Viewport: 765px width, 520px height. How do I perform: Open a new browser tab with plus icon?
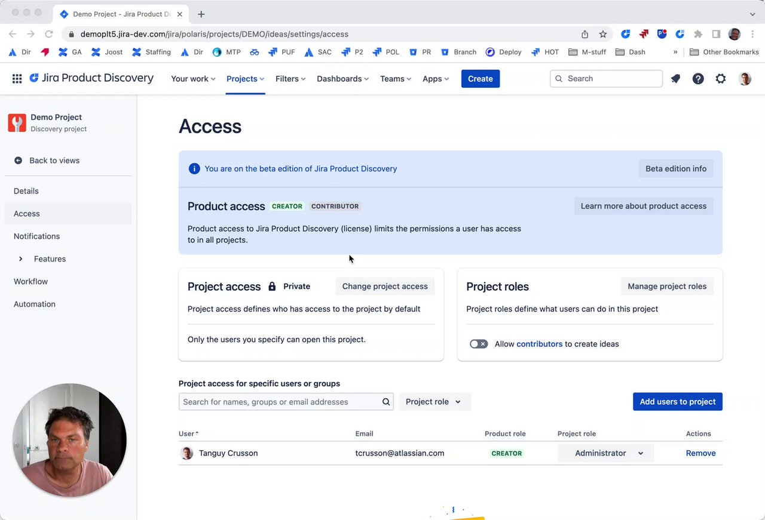pos(201,14)
